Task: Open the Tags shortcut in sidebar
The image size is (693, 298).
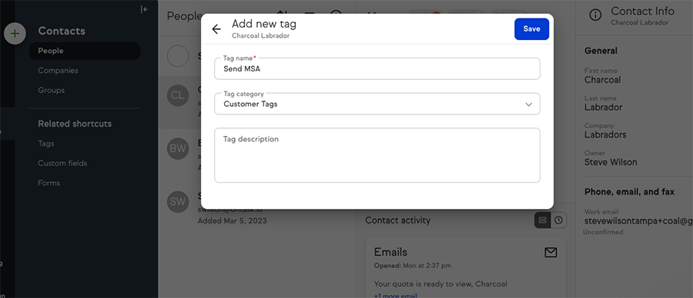Action: pyautogui.click(x=46, y=144)
